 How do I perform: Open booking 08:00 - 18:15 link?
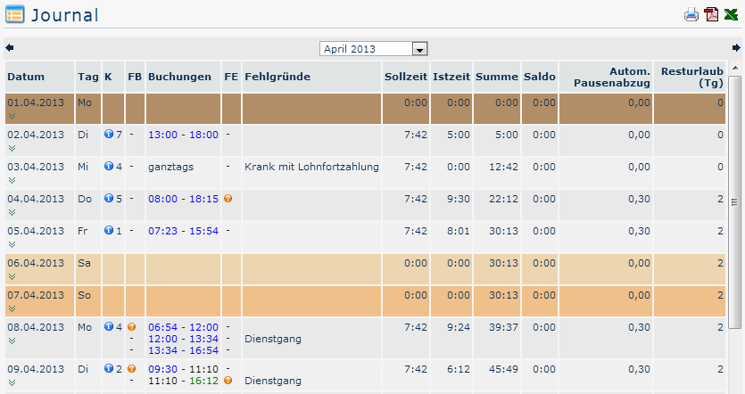tap(183, 199)
